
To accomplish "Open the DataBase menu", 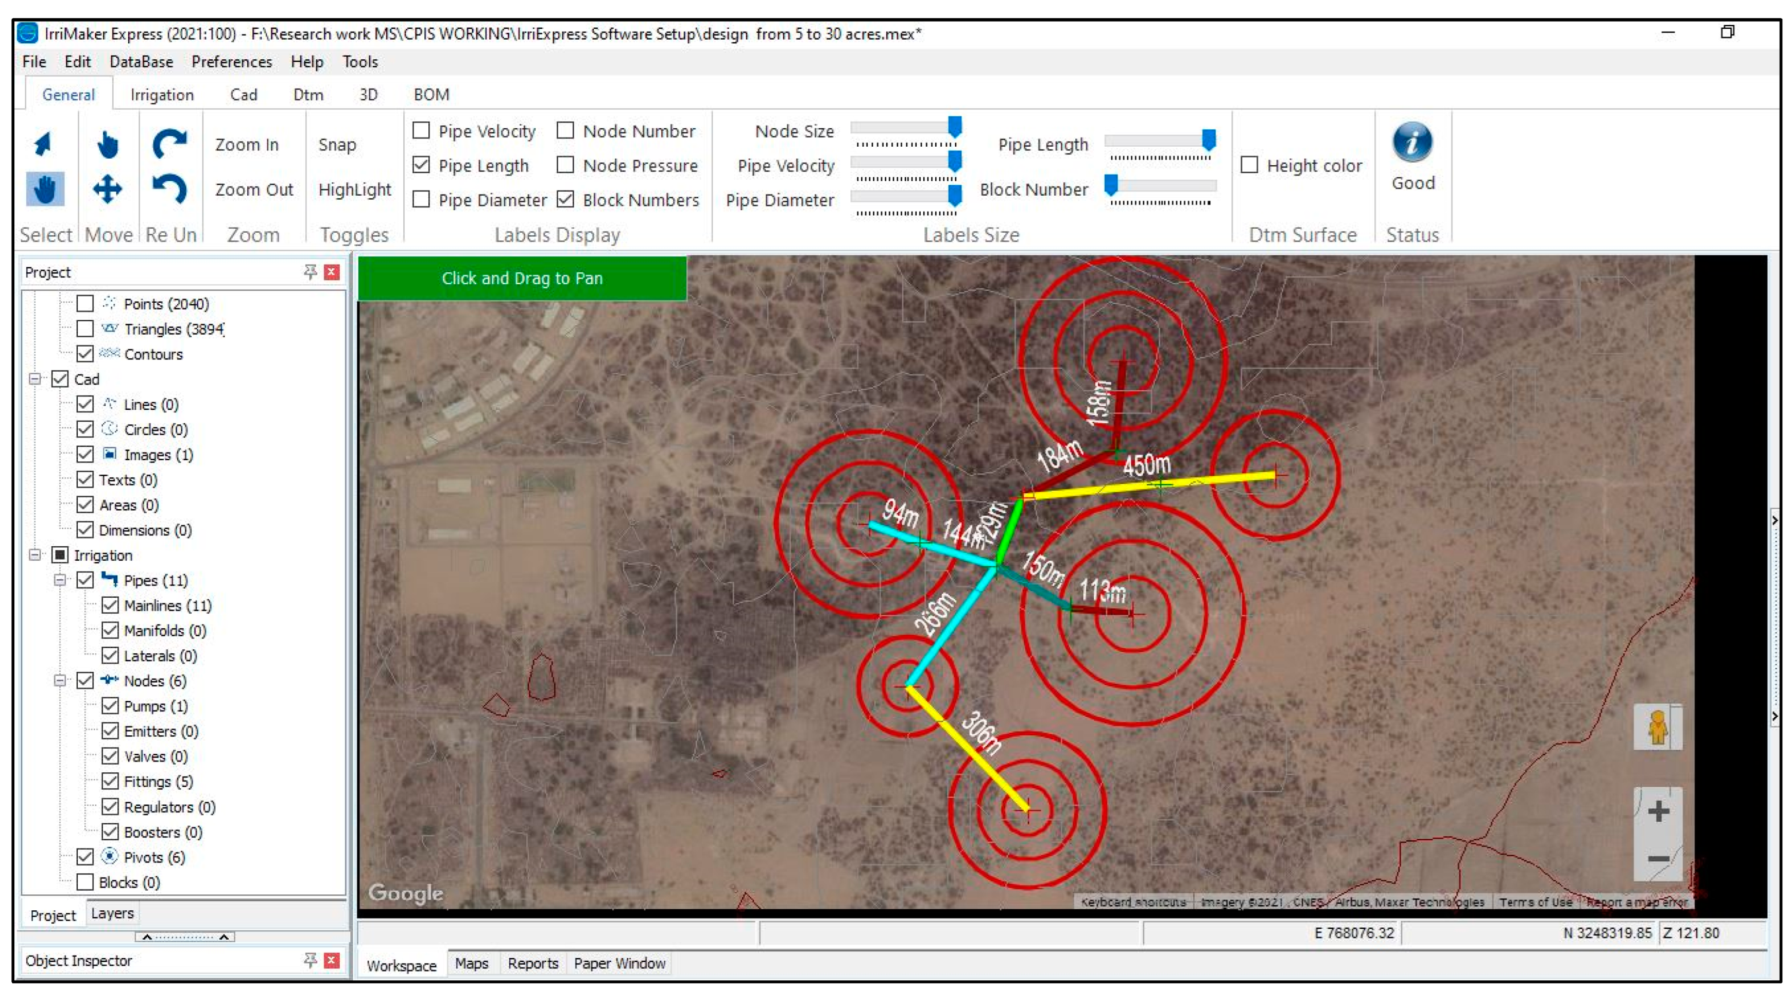I will (x=141, y=62).
